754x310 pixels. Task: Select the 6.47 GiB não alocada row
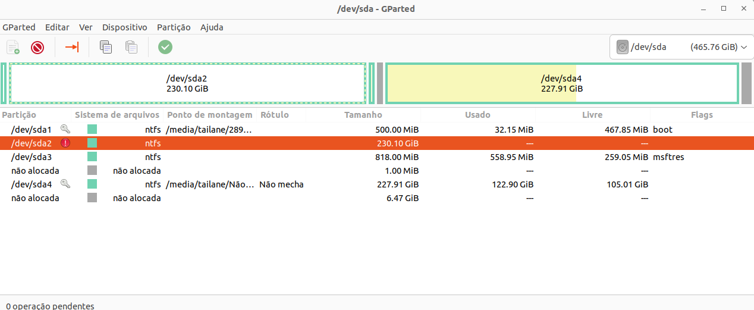pos(377,198)
